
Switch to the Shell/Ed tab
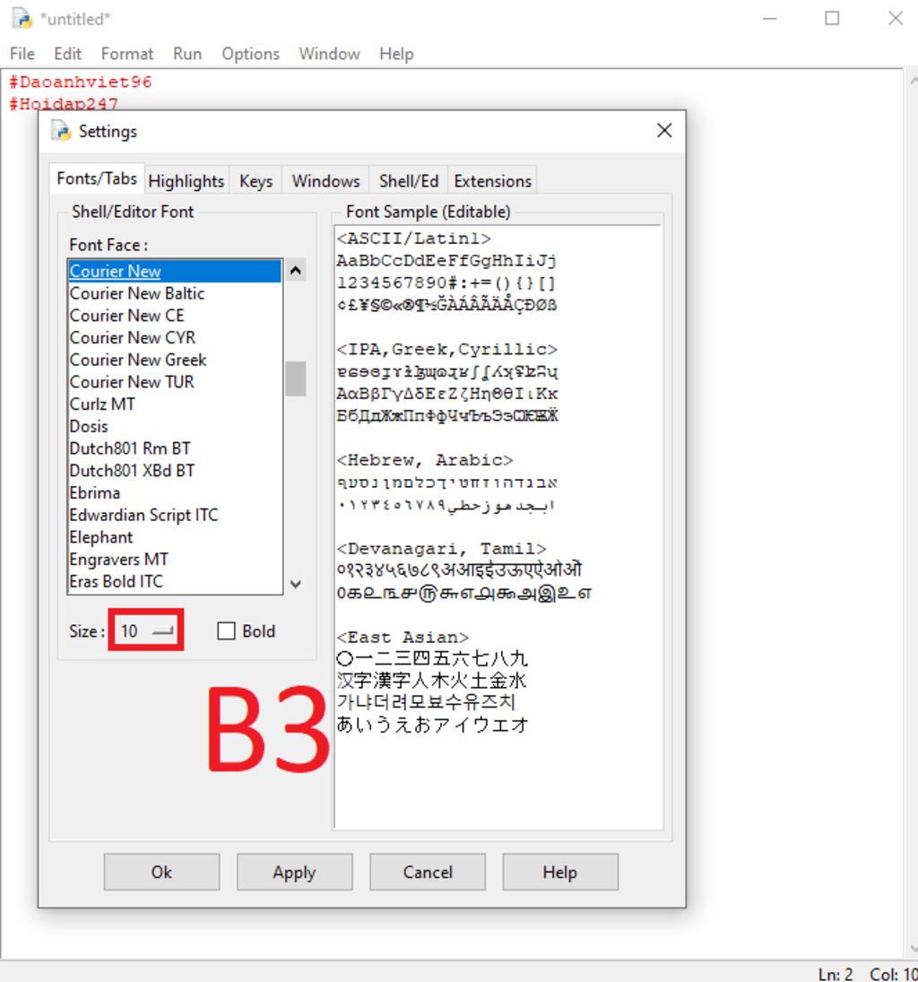[408, 181]
